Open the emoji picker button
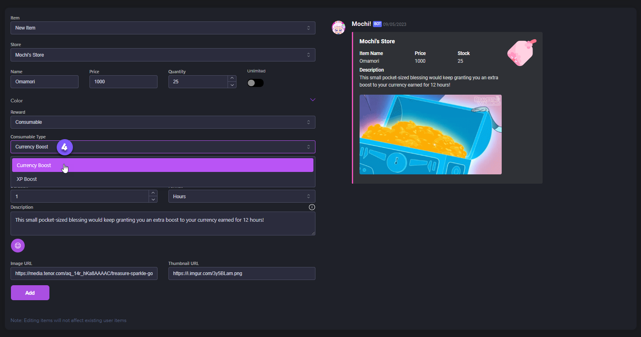Image resolution: width=641 pixels, height=337 pixels. coord(18,246)
